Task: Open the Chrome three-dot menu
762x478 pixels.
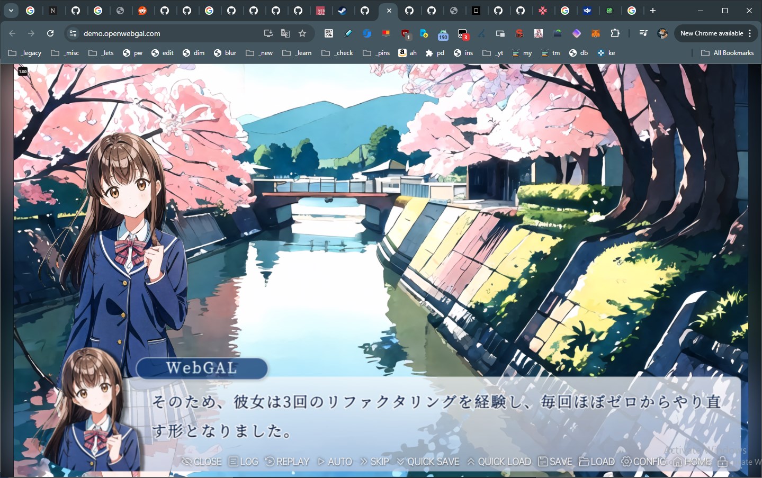Action: point(750,33)
